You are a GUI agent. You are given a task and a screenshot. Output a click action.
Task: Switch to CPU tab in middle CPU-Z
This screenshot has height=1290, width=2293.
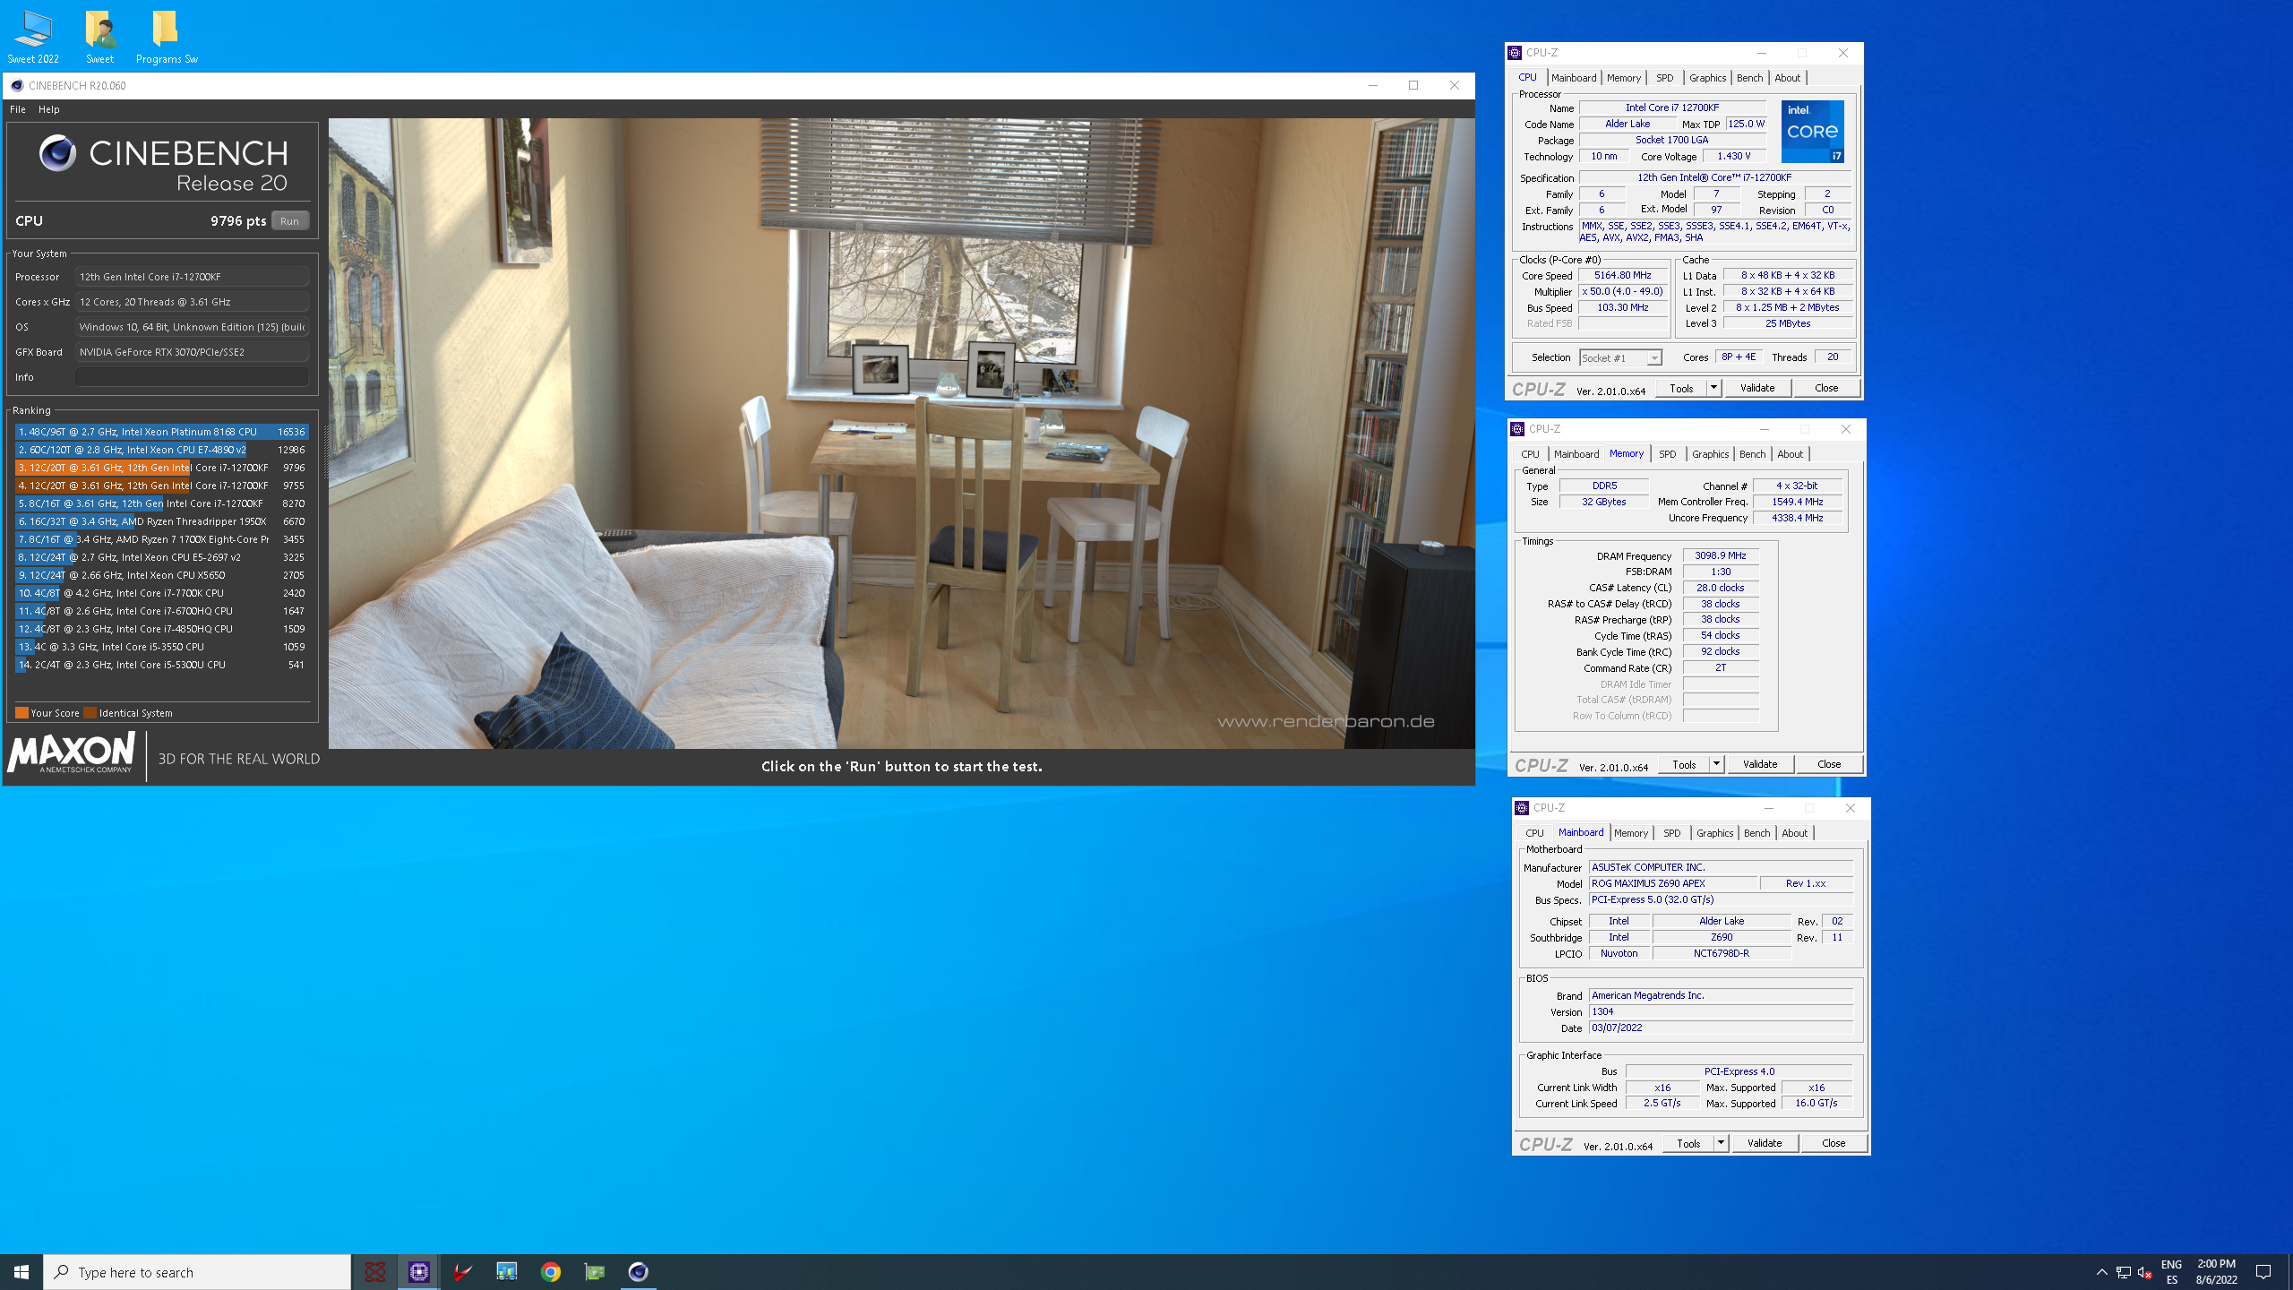click(1530, 454)
